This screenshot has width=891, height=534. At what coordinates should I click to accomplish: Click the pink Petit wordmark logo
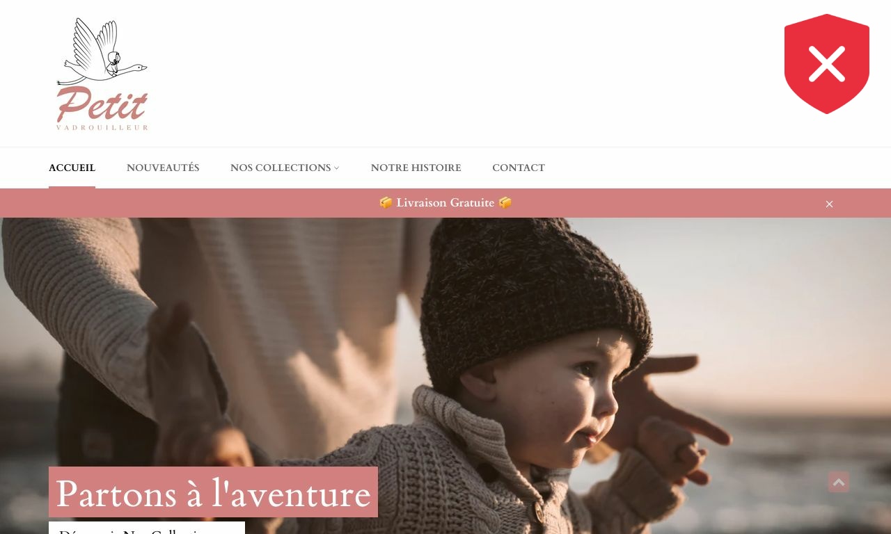(x=102, y=105)
